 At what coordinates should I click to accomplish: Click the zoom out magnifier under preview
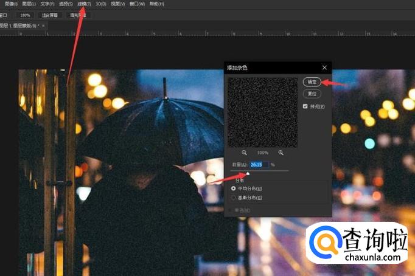click(x=245, y=153)
